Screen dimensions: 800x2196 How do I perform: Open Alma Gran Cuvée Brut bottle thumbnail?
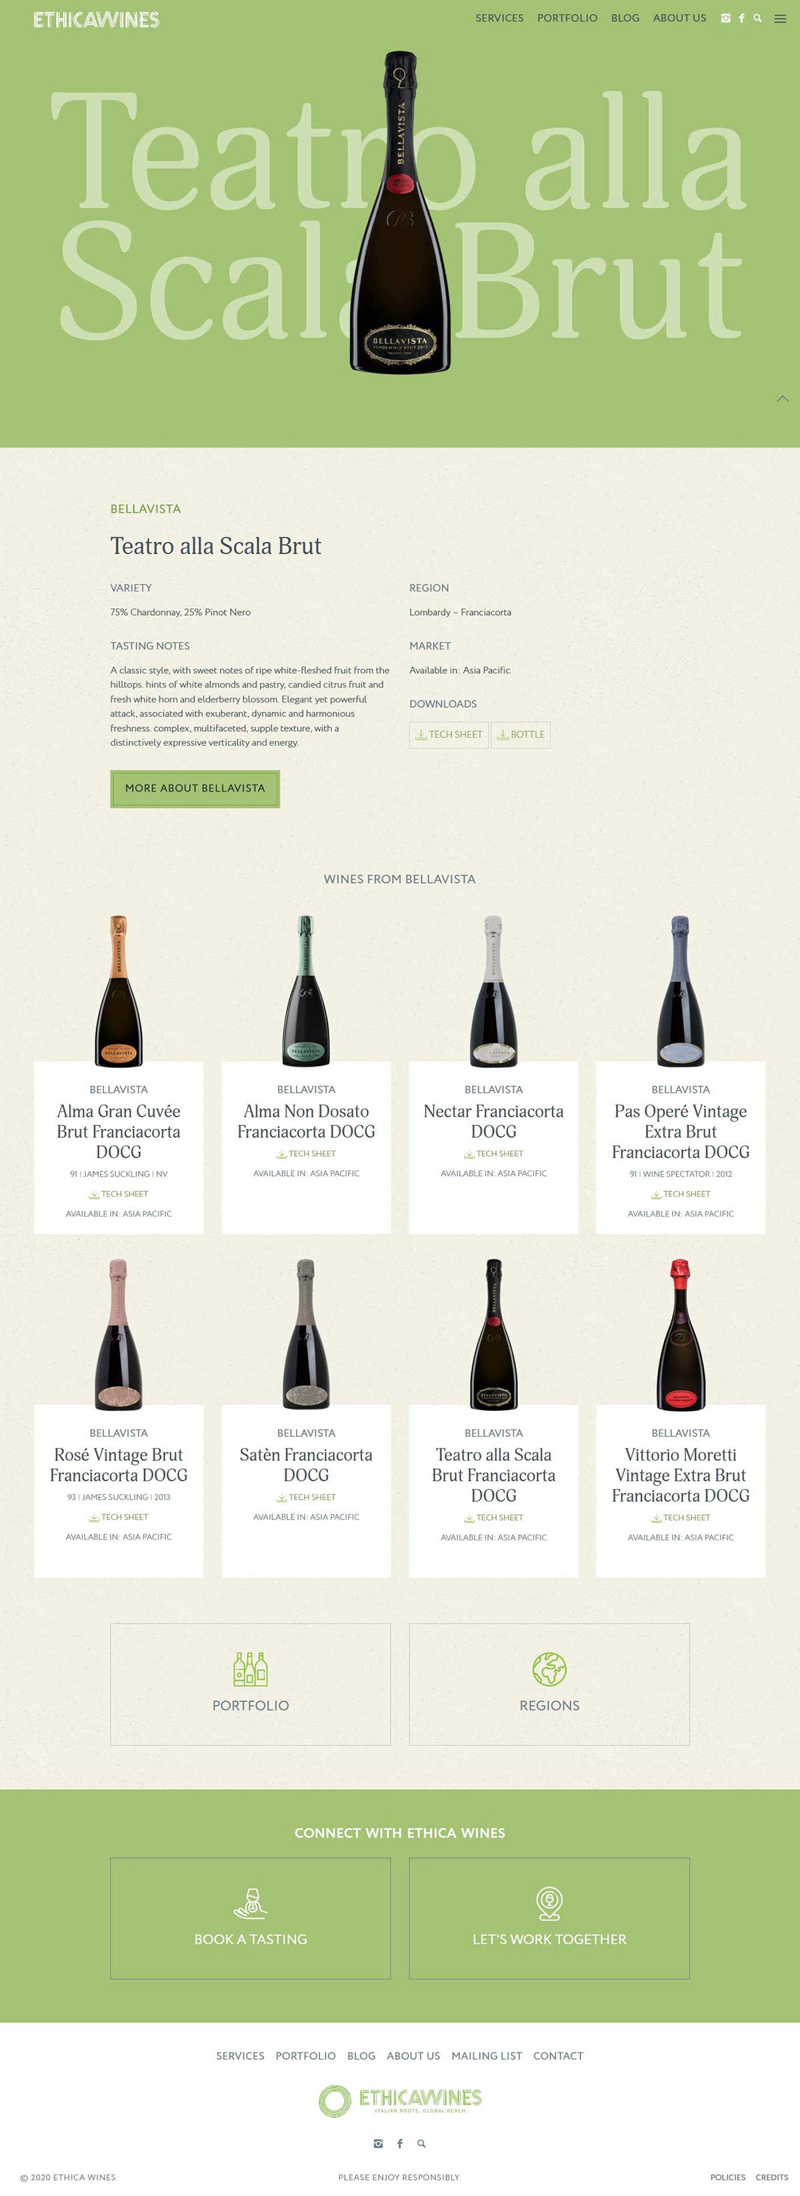(x=119, y=991)
